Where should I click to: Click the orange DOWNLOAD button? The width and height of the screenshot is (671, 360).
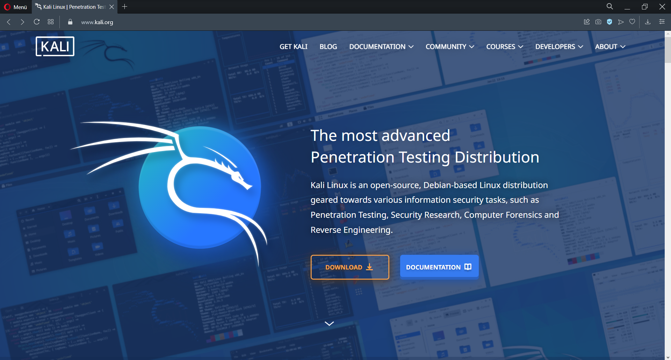tap(350, 267)
